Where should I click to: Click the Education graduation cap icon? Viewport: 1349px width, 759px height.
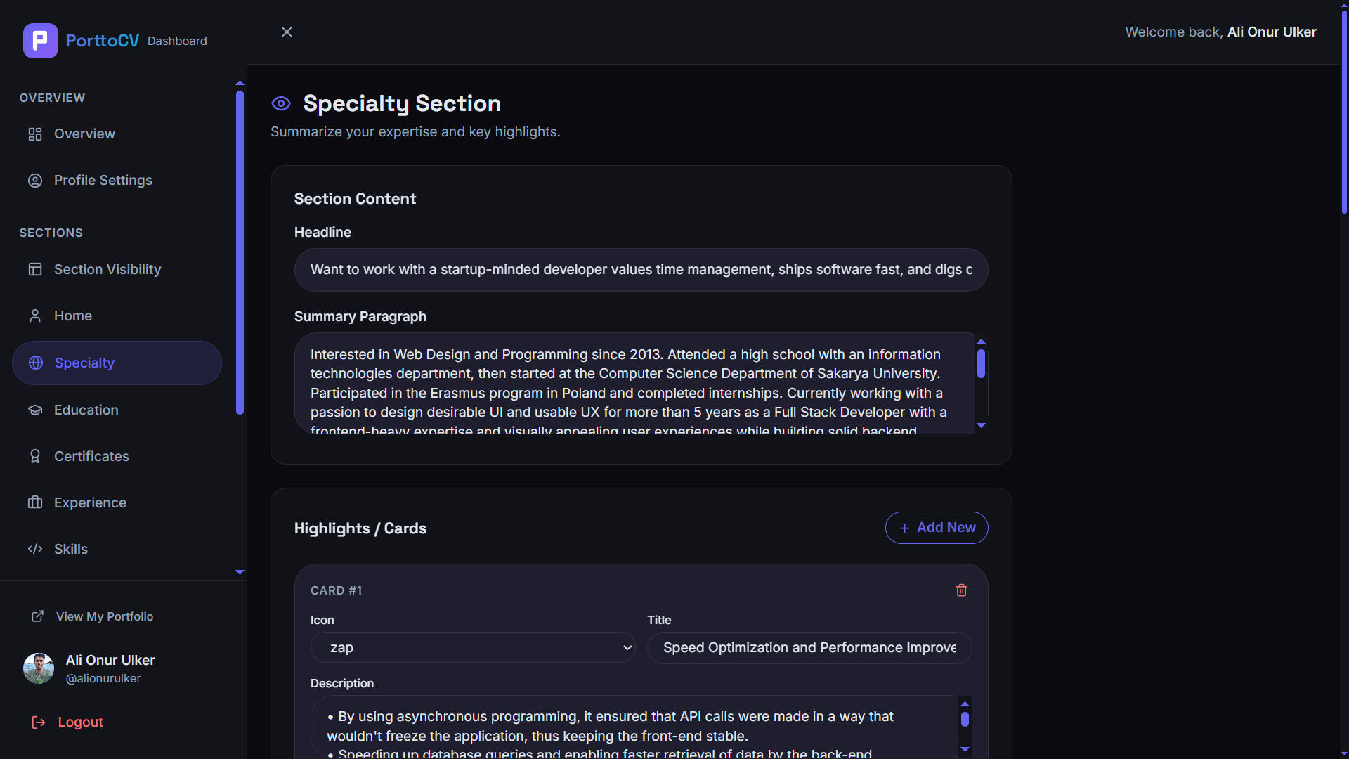[35, 410]
